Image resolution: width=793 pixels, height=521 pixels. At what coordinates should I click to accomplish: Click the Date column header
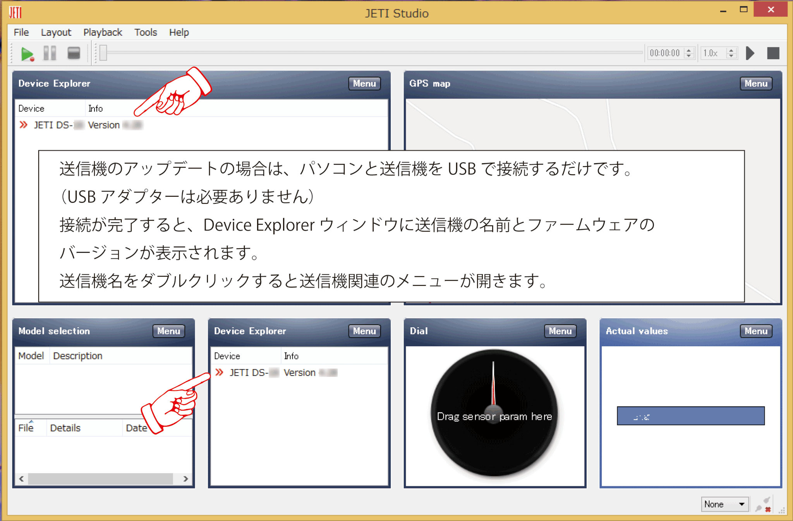pos(137,428)
